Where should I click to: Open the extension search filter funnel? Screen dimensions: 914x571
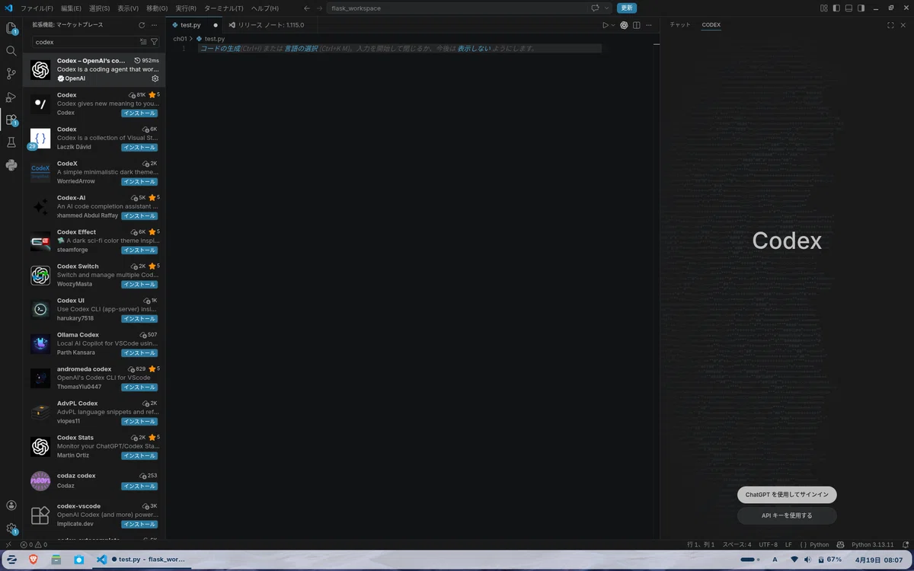click(x=154, y=42)
